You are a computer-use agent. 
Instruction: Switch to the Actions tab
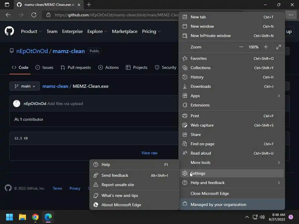108,67
